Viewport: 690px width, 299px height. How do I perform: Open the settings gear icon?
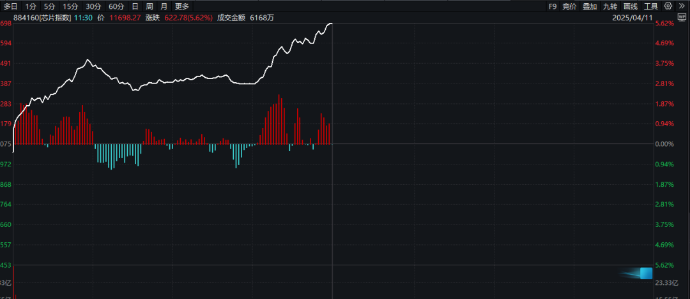pos(668,6)
